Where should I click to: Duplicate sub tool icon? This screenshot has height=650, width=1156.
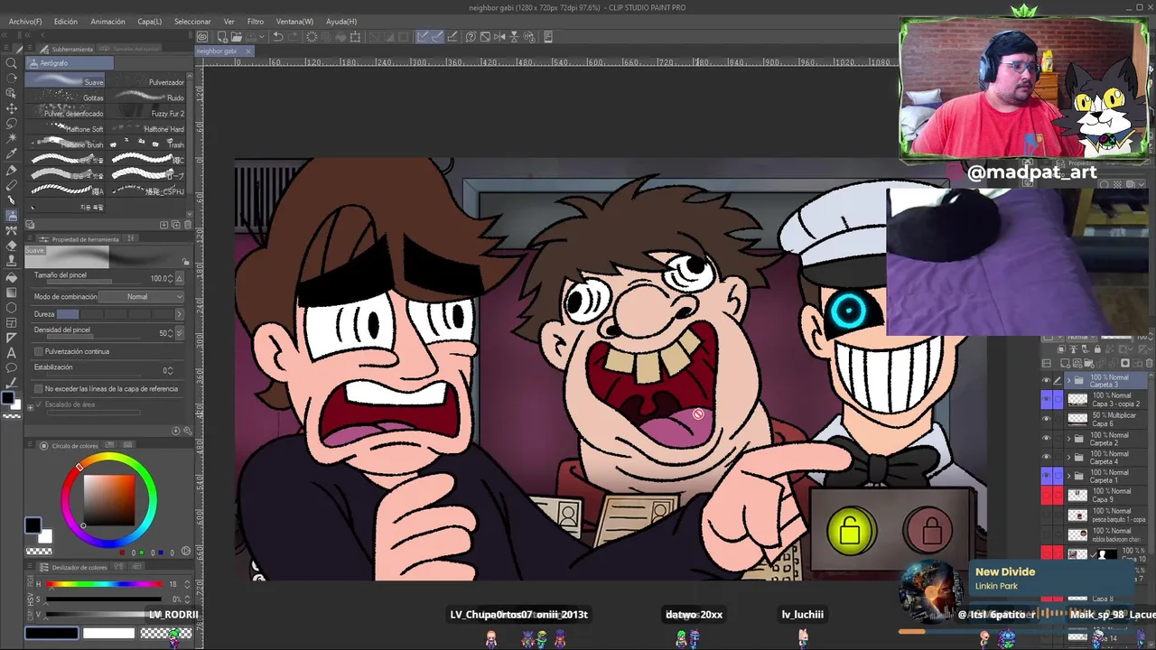(176, 224)
